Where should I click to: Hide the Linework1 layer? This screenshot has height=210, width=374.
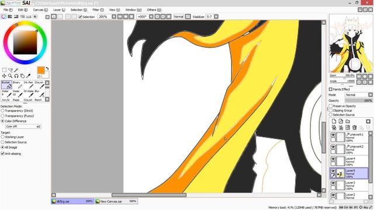333,135
